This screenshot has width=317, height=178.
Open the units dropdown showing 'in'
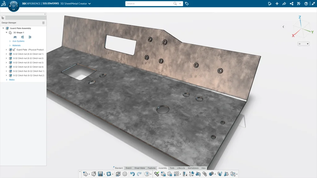pos(303,44)
